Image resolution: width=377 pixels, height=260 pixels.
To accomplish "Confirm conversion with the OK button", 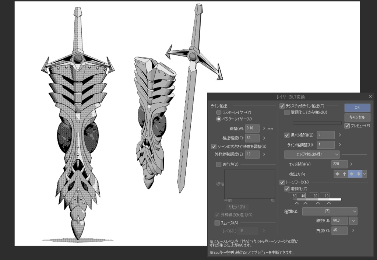I will click(x=357, y=107).
